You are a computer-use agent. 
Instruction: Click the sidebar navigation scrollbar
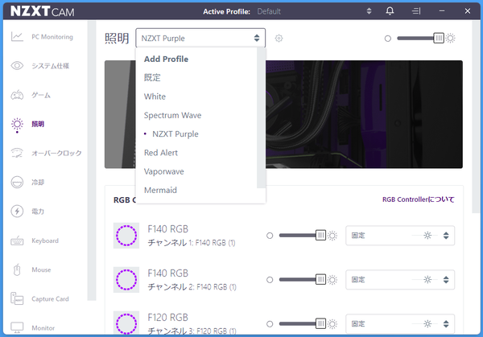(92, 160)
